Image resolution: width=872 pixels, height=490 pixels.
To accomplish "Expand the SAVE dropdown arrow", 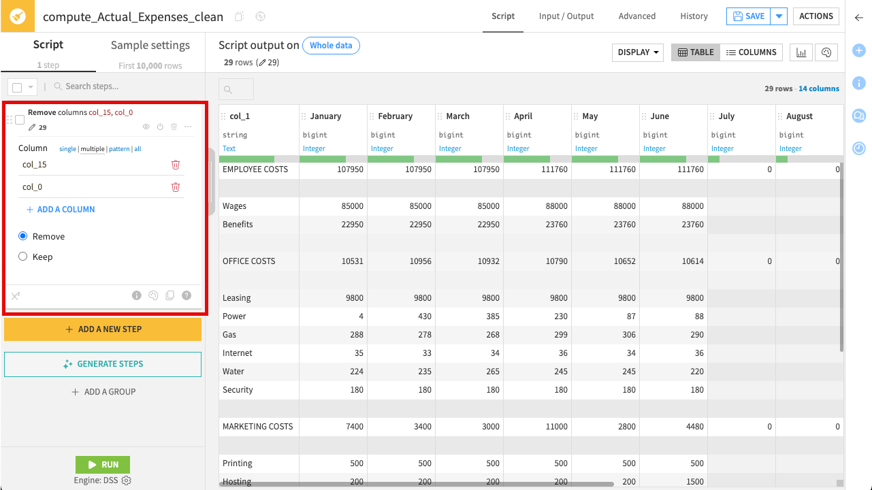I will click(779, 16).
